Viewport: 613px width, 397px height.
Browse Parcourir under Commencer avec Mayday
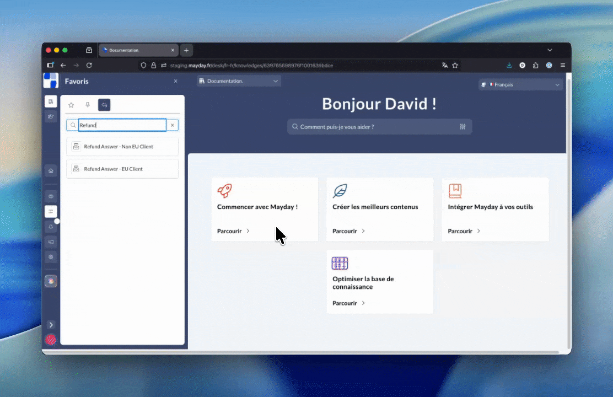234,231
